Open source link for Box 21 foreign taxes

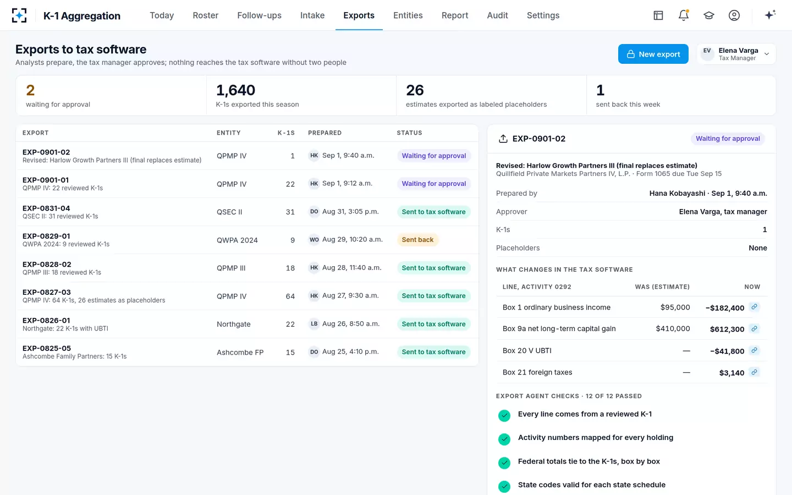pyautogui.click(x=755, y=372)
